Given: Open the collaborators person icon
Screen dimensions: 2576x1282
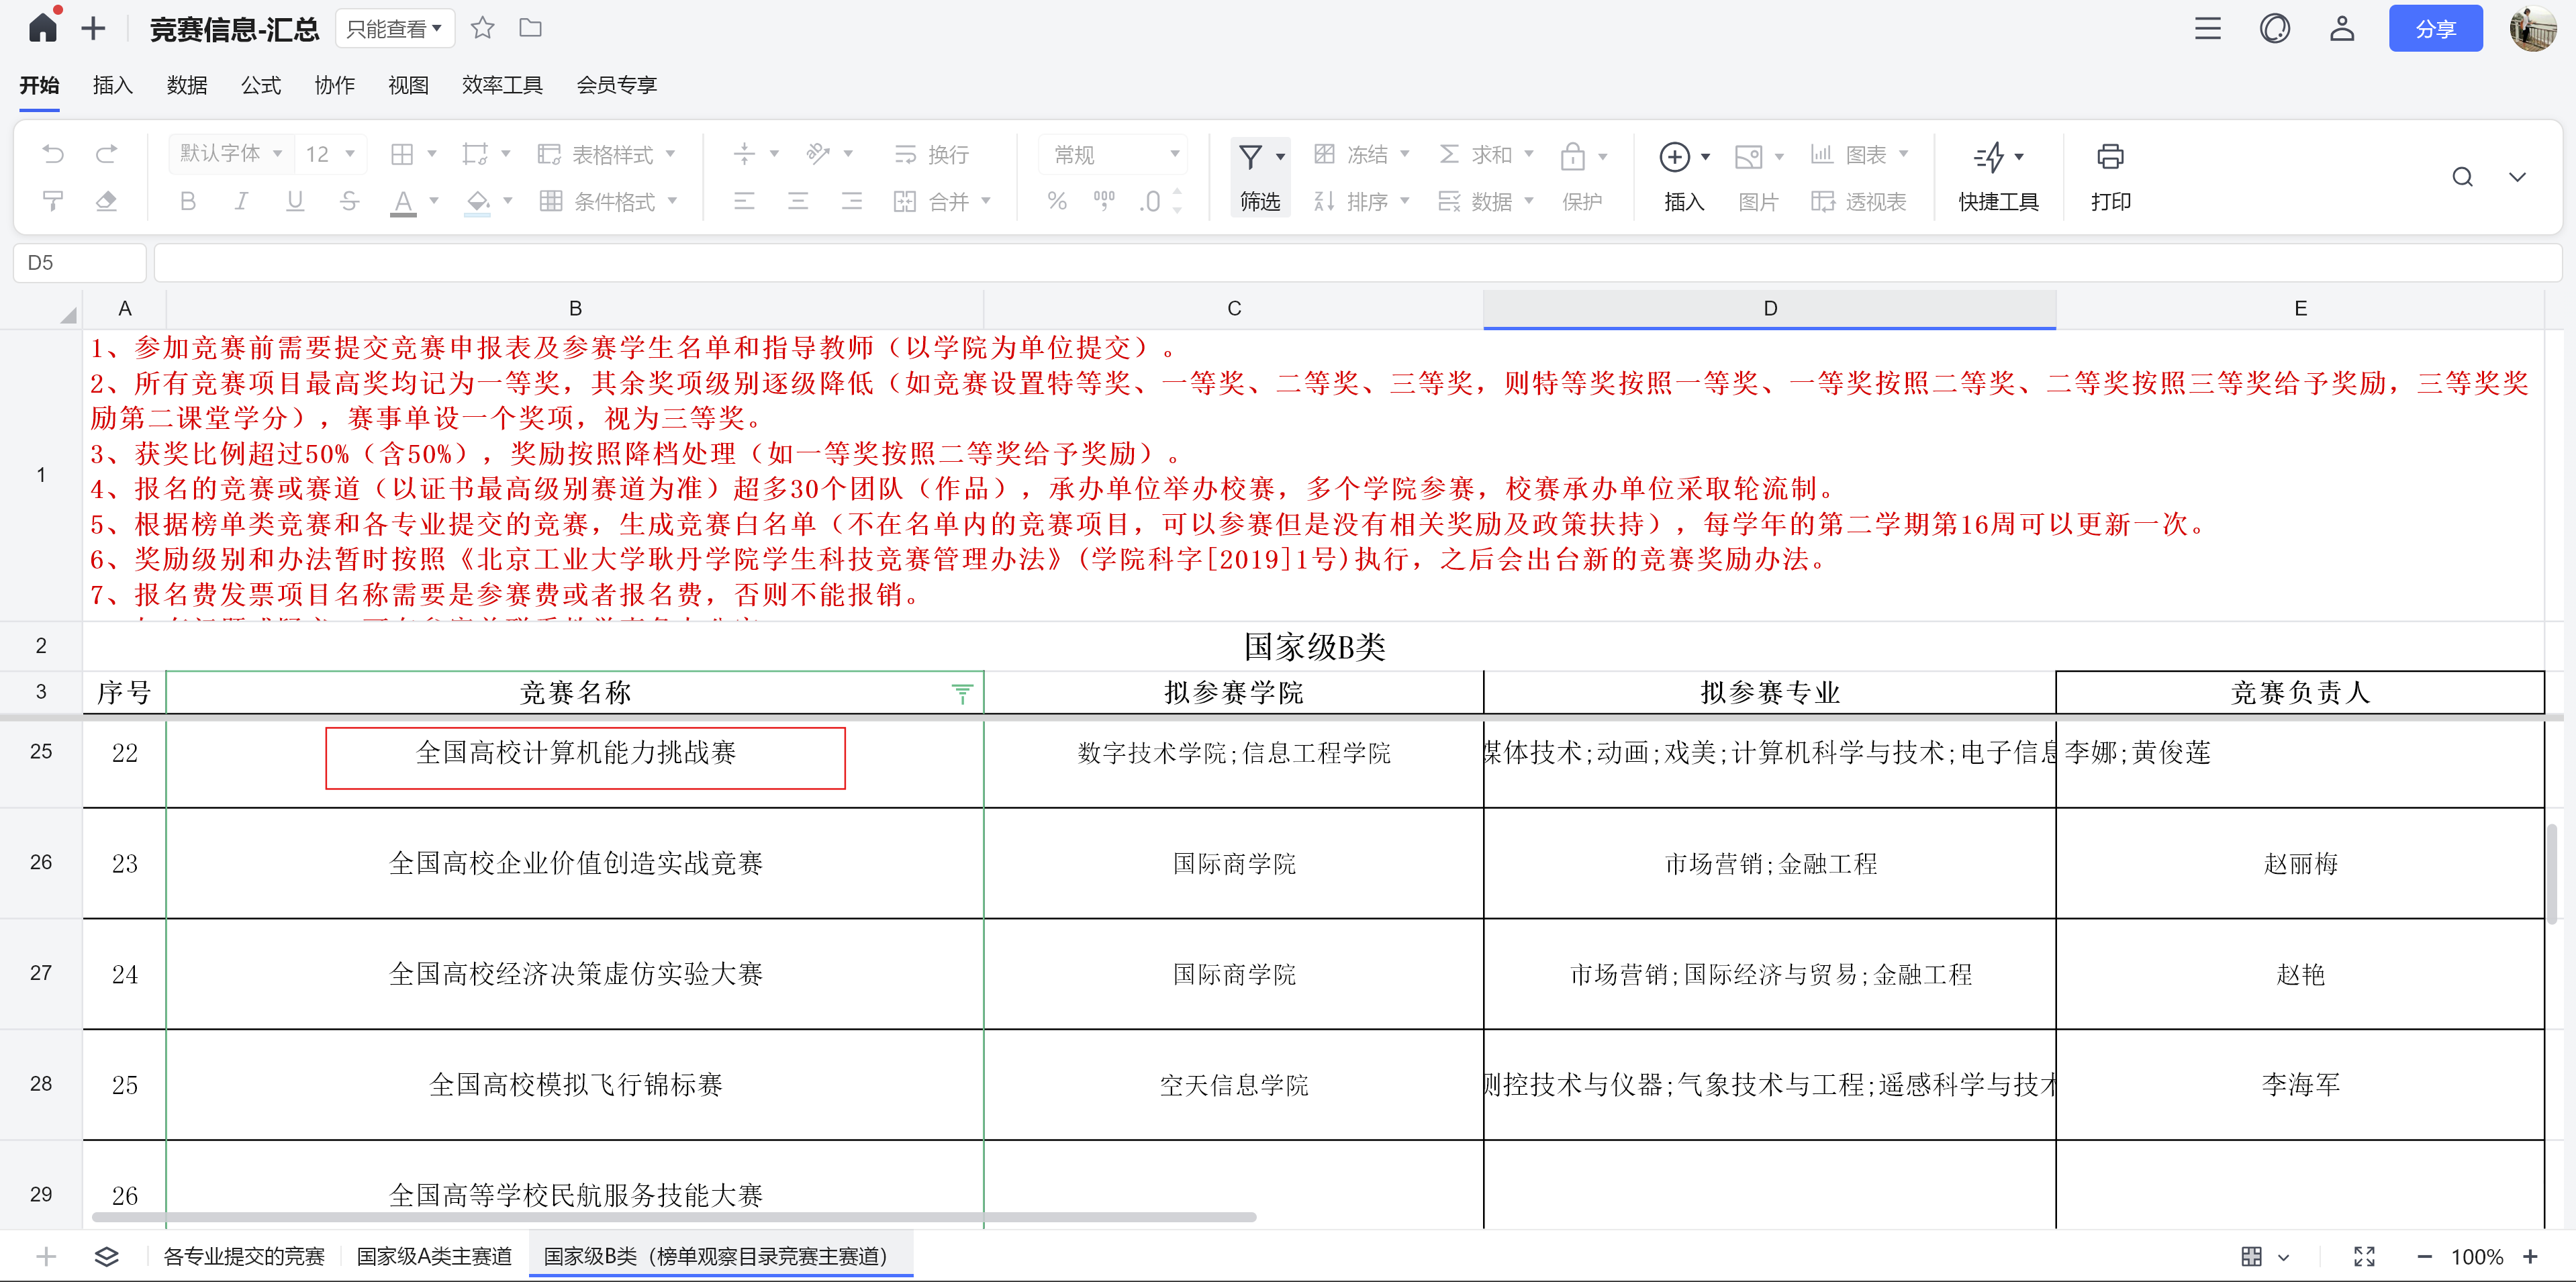Looking at the screenshot, I should point(2342,28).
